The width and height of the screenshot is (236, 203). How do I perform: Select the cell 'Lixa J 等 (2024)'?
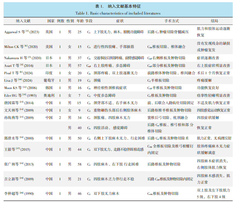18,80
